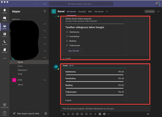Open the Aramalar calls section
The image size is (162, 117).
[5, 43]
